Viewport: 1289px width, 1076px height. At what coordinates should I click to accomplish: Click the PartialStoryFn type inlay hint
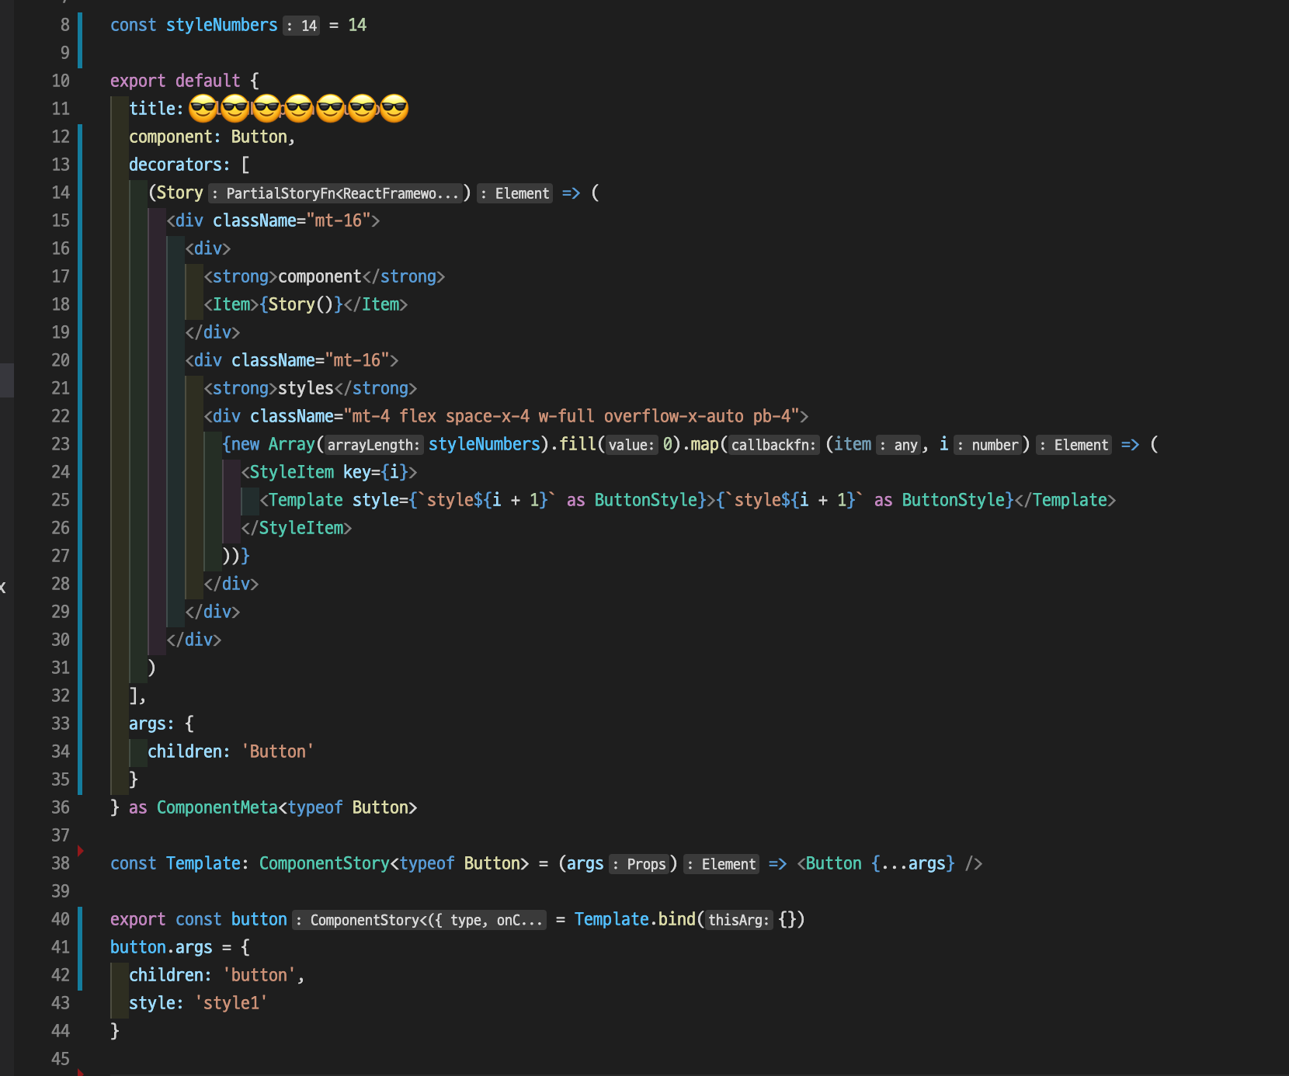pos(335,193)
